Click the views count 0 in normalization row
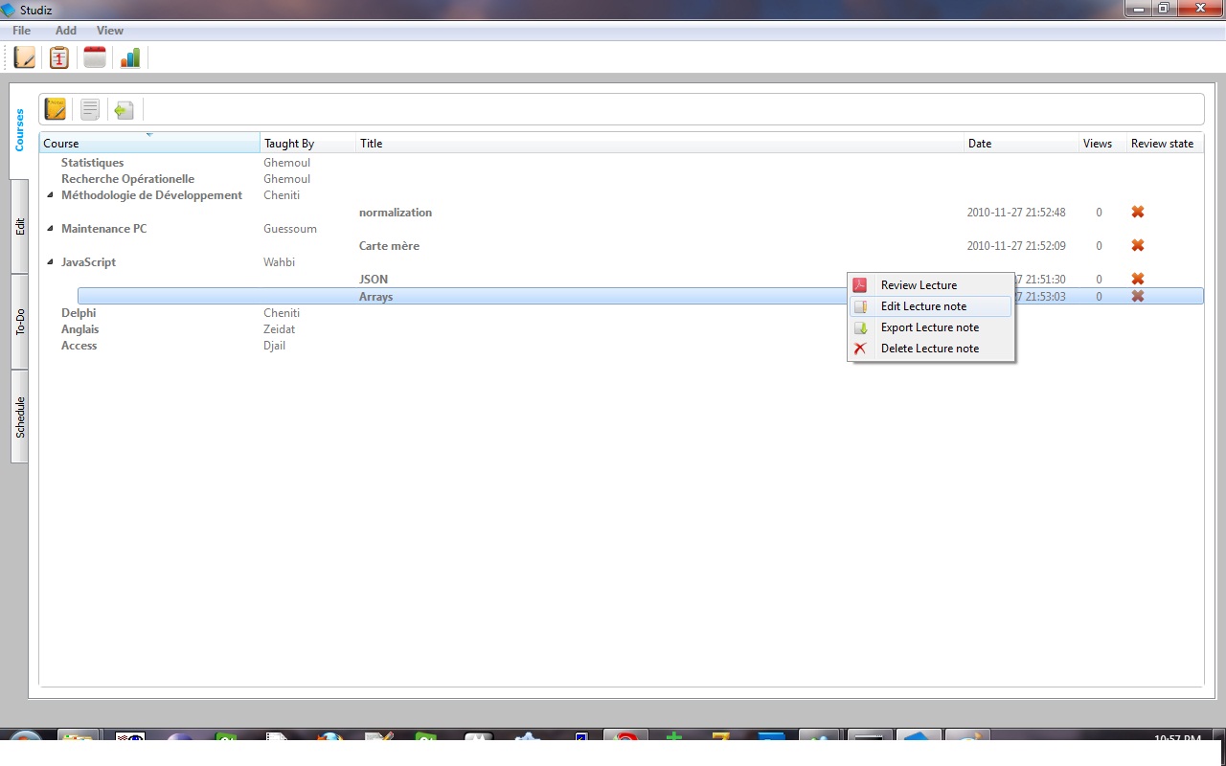The image size is (1226, 766). pos(1099,213)
